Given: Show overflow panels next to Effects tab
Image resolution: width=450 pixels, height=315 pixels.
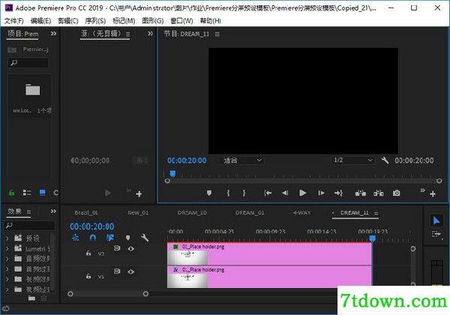Looking at the screenshot, I should (x=53, y=211).
